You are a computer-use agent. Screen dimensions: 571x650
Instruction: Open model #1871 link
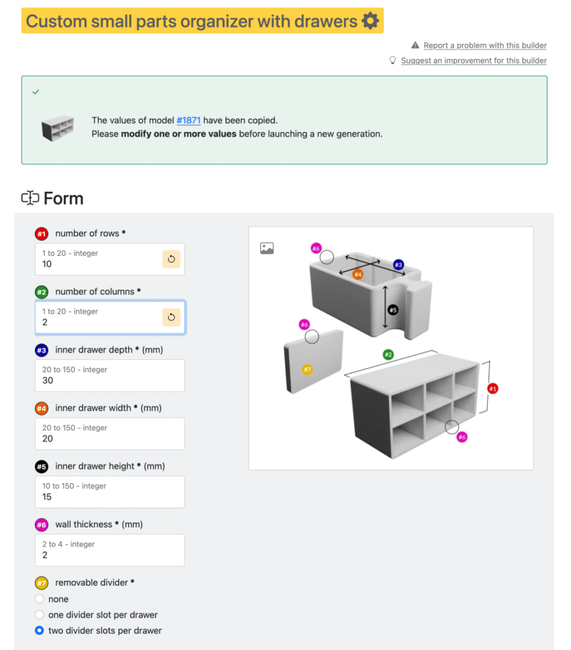tap(188, 120)
